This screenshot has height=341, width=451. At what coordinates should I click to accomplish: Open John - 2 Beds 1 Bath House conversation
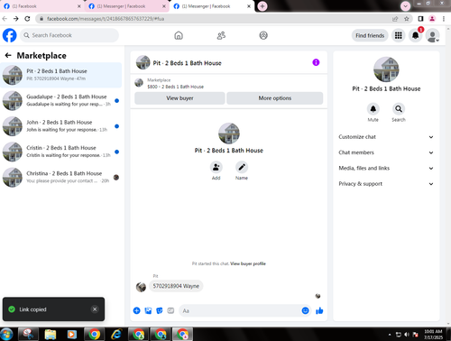pos(60,126)
